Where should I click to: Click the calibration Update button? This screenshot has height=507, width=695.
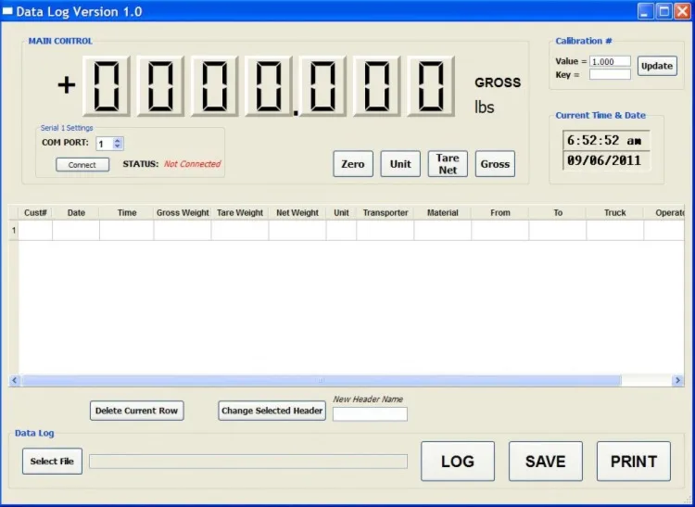point(657,66)
